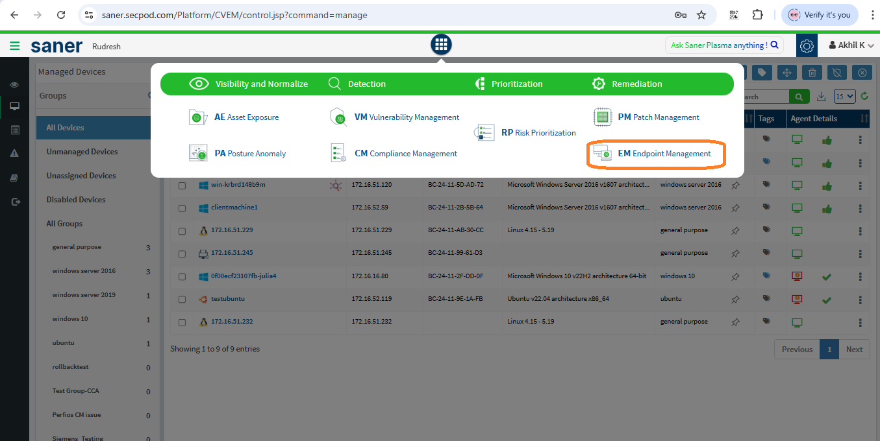Go to the Next page of entries

854,350
